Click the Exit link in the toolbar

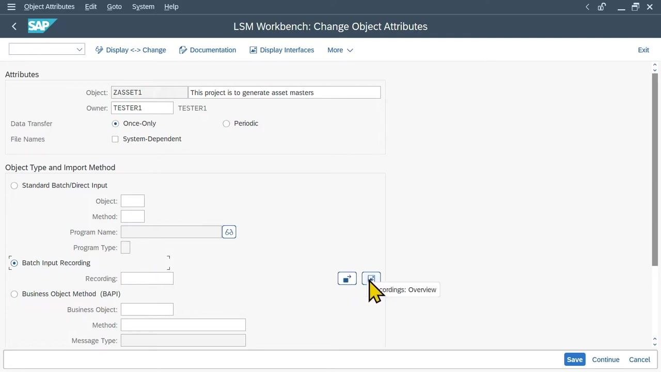(x=643, y=50)
